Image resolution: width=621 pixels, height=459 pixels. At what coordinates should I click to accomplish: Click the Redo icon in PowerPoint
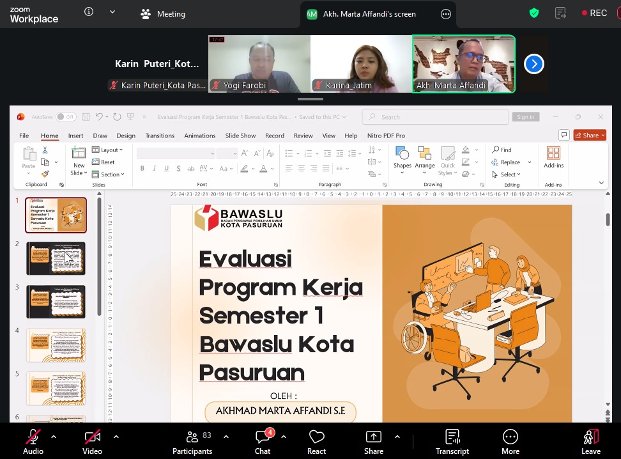(117, 116)
